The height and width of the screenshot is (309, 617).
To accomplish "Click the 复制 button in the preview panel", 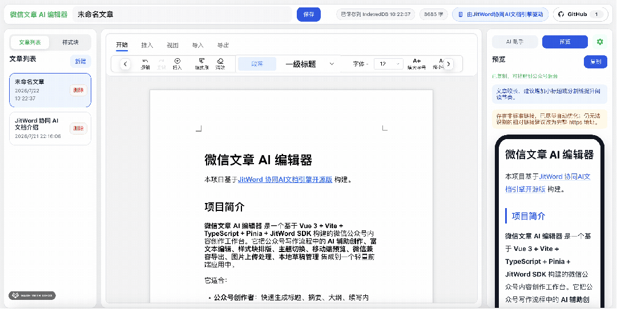I will [595, 62].
